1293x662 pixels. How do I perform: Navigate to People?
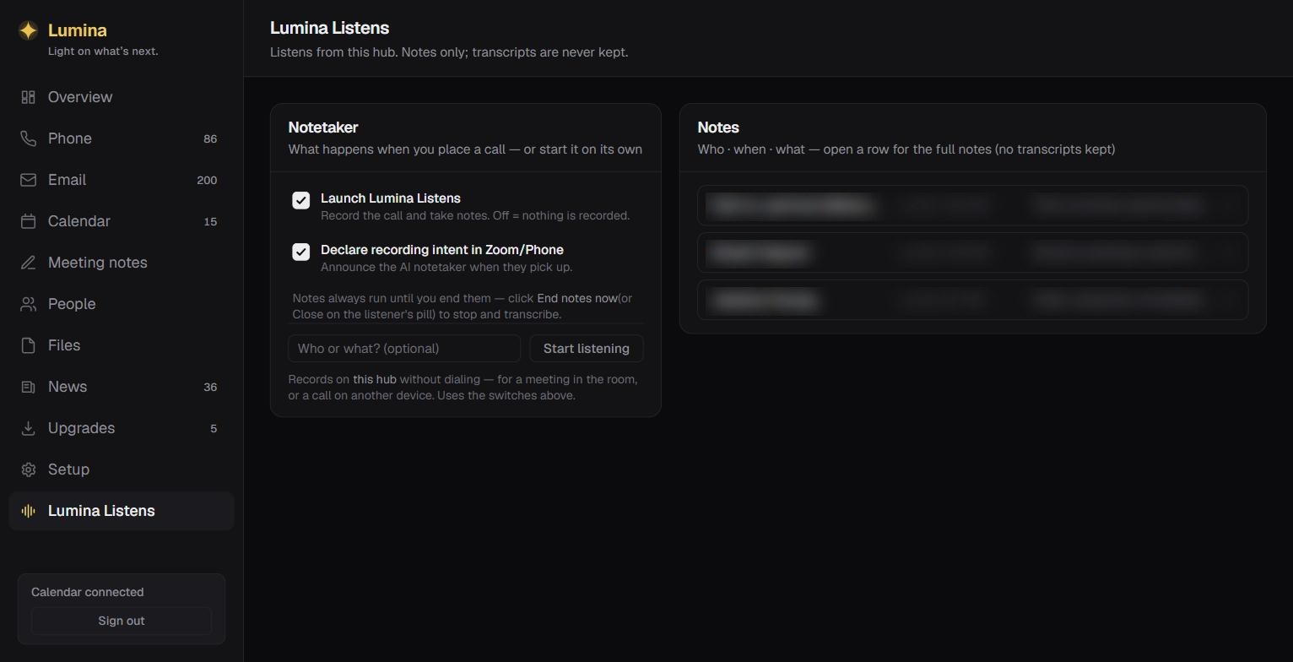[122, 304]
